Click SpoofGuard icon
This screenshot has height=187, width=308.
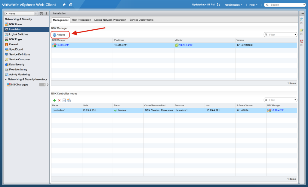(x=7, y=50)
